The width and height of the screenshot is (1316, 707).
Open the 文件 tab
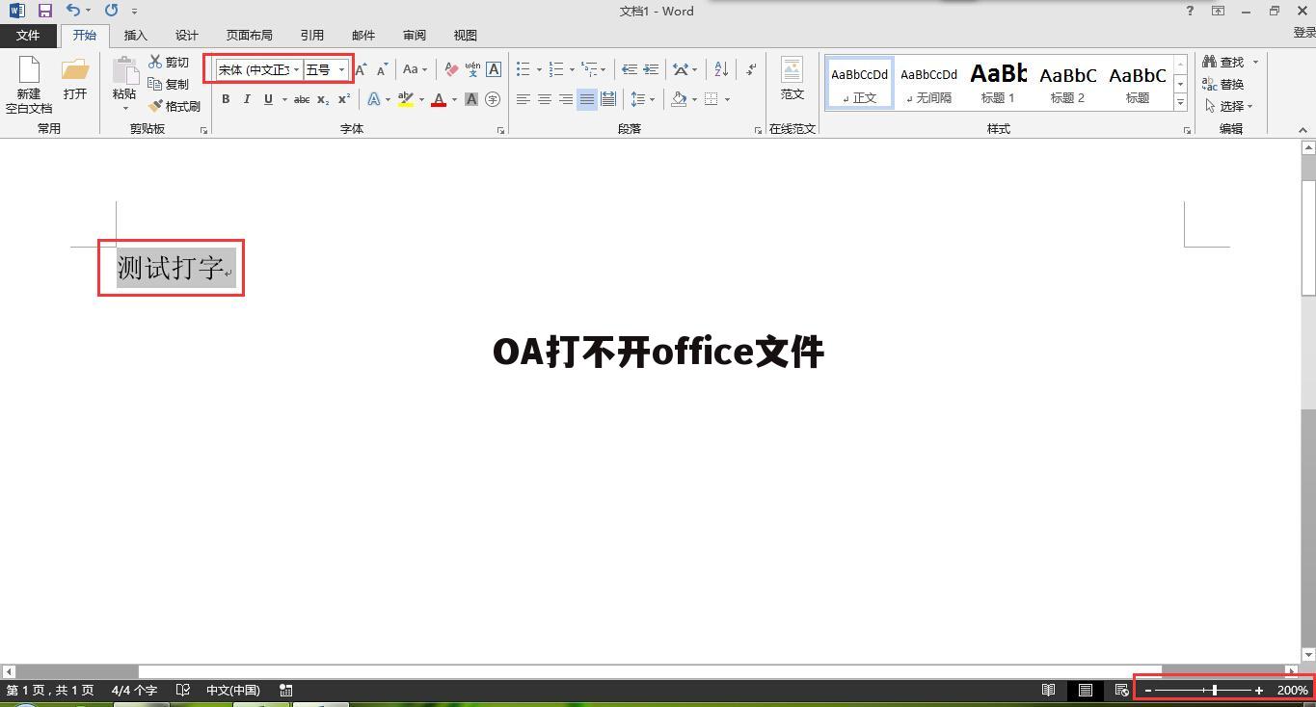(28, 36)
